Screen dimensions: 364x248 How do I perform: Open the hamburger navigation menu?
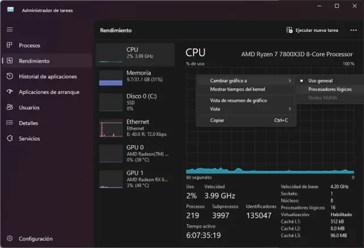click(x=9, y=29)
